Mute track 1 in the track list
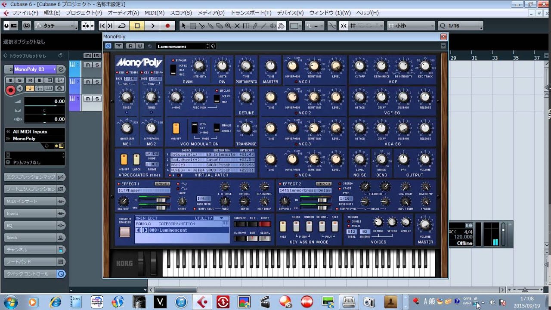 [87, 65]
